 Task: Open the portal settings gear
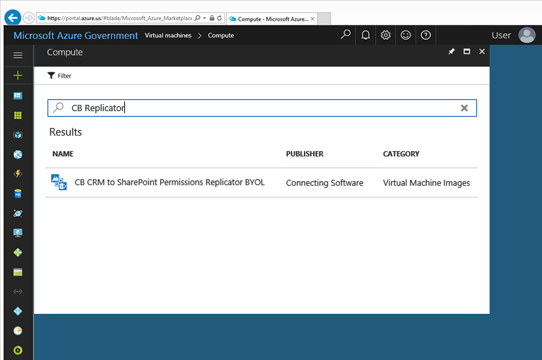(386, 35)
